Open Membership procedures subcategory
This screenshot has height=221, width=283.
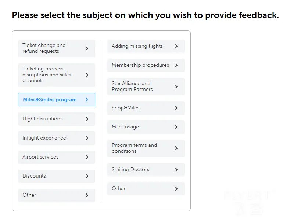coord(146,65)
